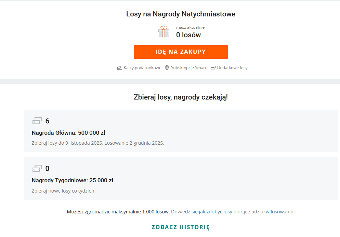The image size is (340, 237).
Task: Click the ticket icon in weekly prizes card
Action: 37,168
